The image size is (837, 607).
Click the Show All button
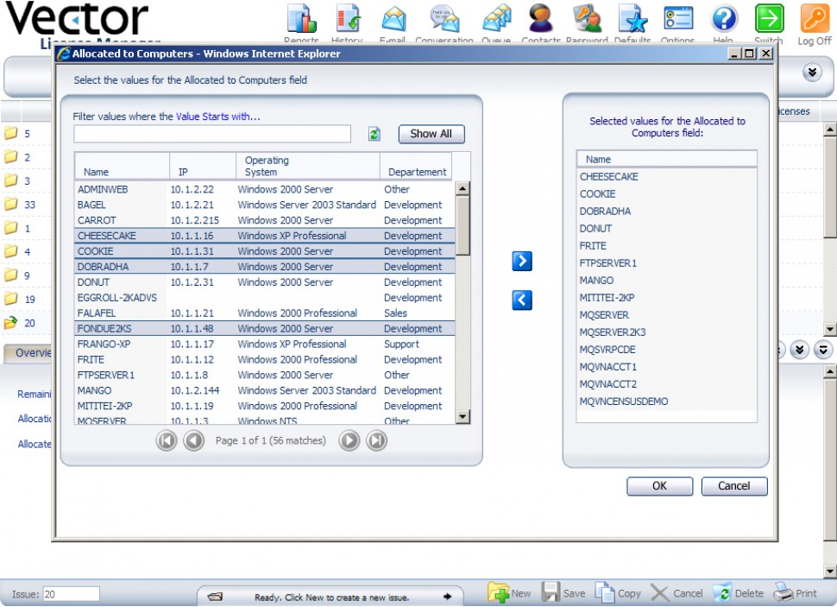pyautogui.click(x=431, y=134)
